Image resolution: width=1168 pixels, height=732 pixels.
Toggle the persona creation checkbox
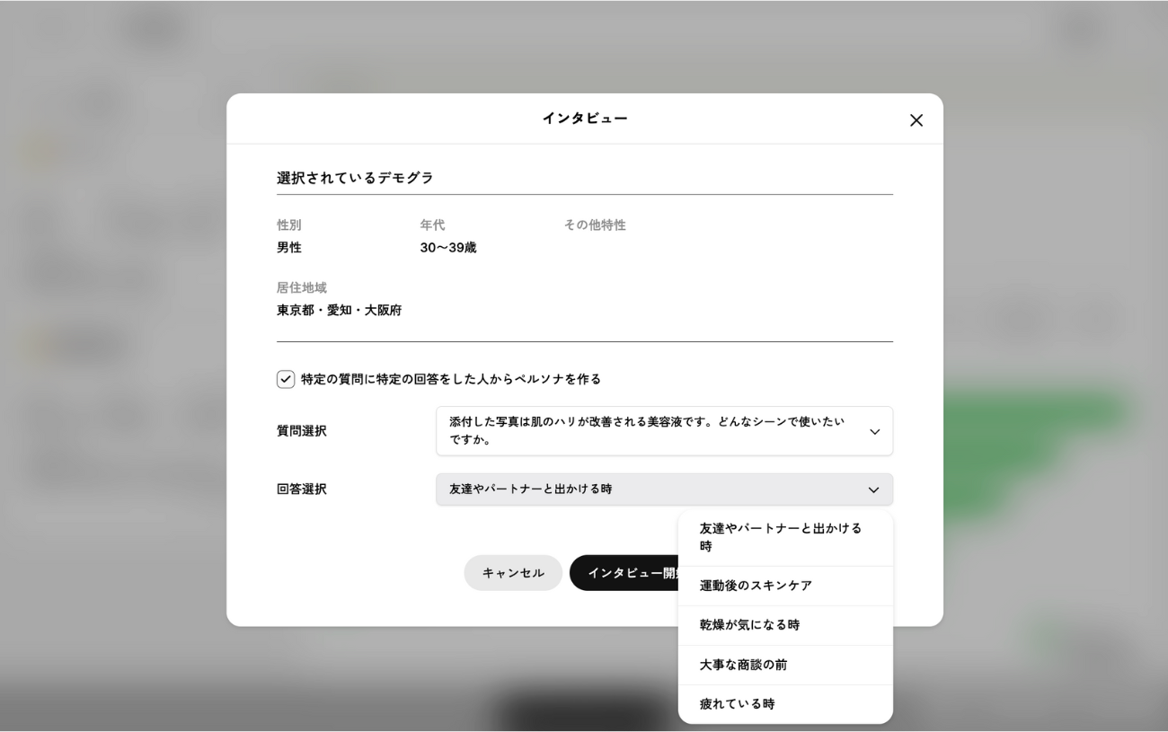pyautogui.click(x=286, y=379)
